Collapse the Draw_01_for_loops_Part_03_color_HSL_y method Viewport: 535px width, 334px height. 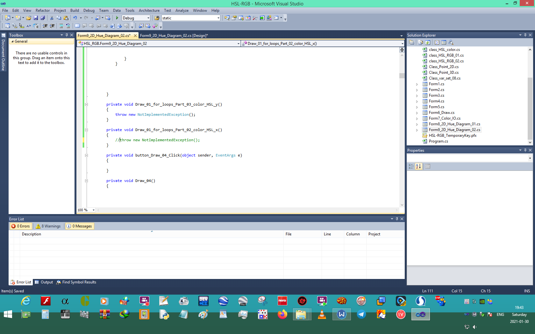pyautogui.click(x=86, y=104)
